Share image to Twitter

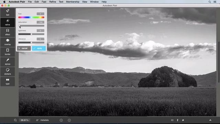pos(183,120)
